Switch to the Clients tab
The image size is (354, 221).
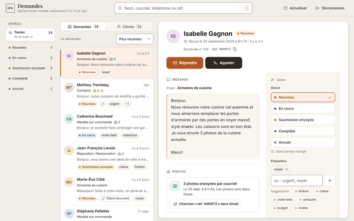130,27
